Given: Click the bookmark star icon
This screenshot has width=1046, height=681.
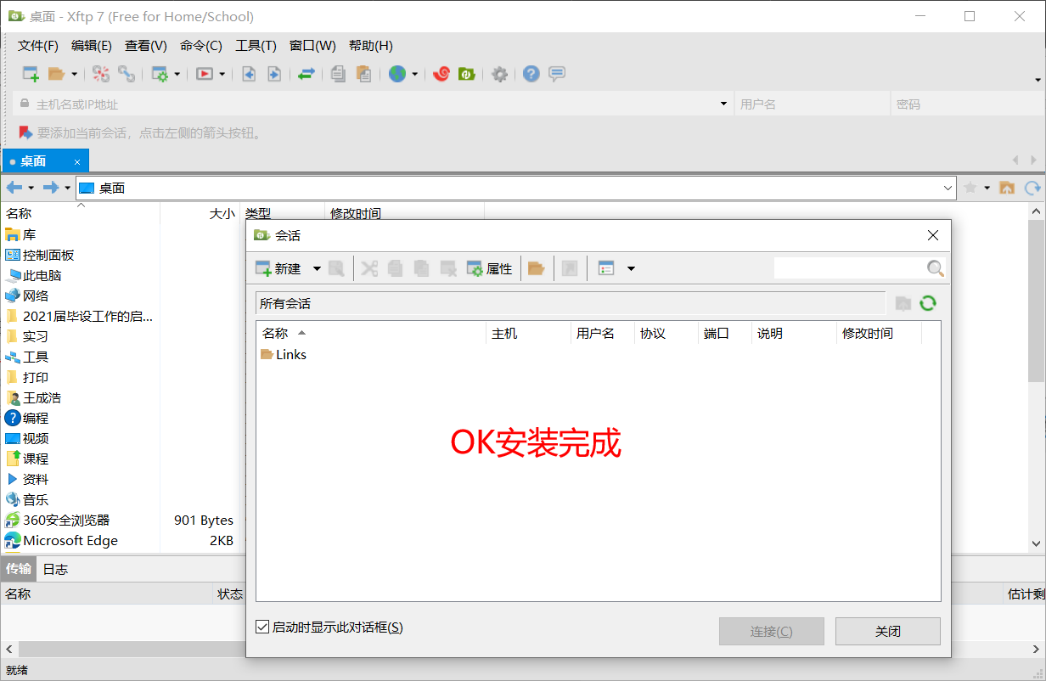Looking at the screenshot, I should [x=970, y=188].
